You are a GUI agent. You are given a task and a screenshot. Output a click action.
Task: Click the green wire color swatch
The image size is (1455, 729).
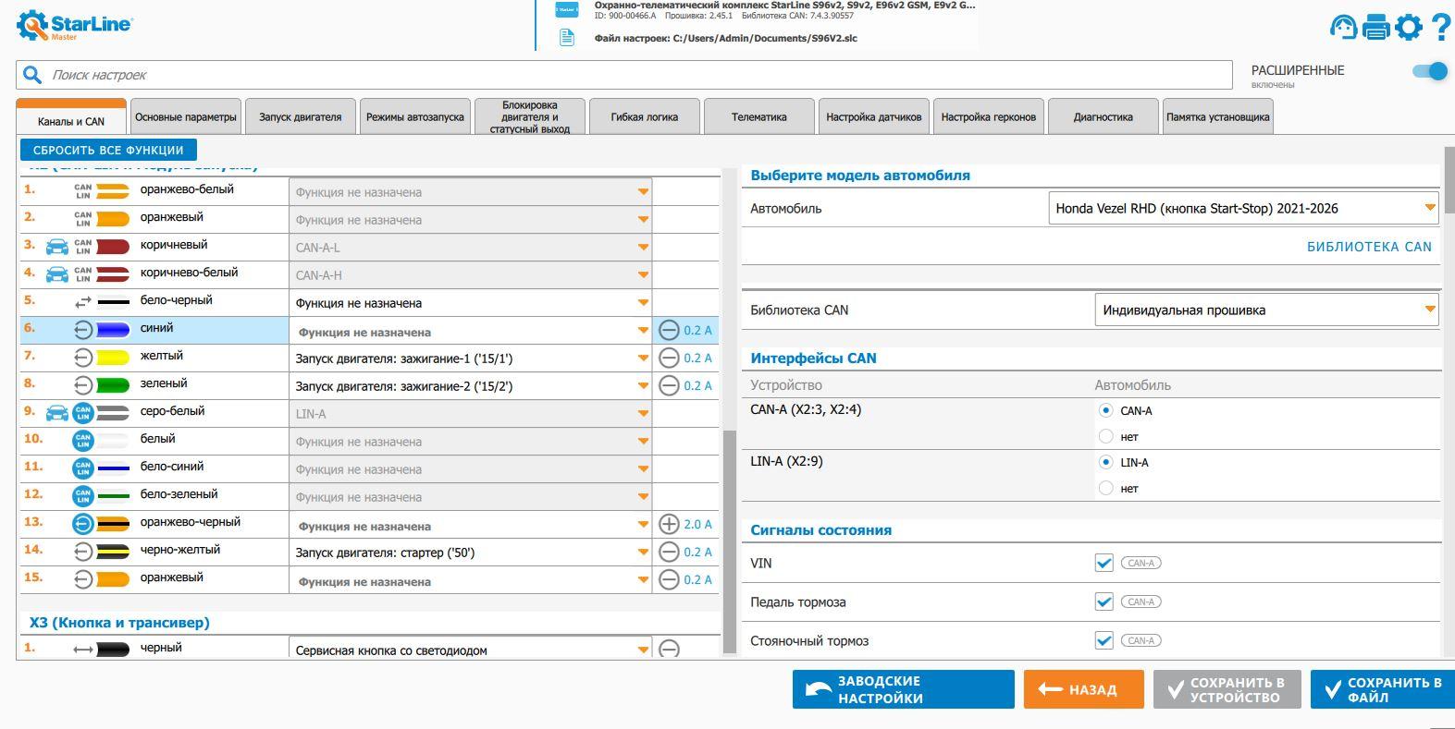(113, 385)
